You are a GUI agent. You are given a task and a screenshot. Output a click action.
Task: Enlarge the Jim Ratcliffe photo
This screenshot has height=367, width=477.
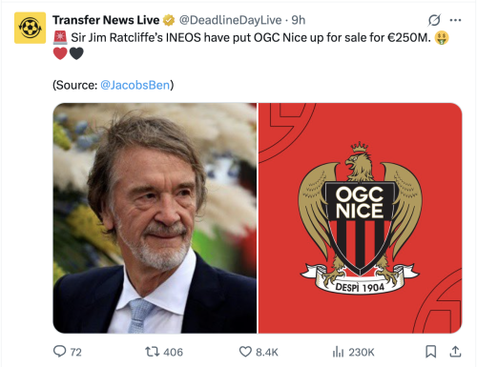point(155,218)
